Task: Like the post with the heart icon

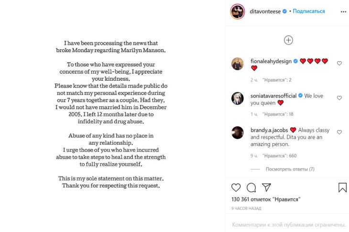Action: [236, 188]
